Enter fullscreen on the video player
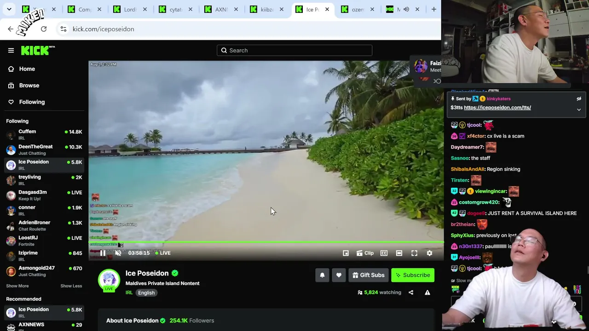This screenshot has height=331, width=589. (414, 253)
